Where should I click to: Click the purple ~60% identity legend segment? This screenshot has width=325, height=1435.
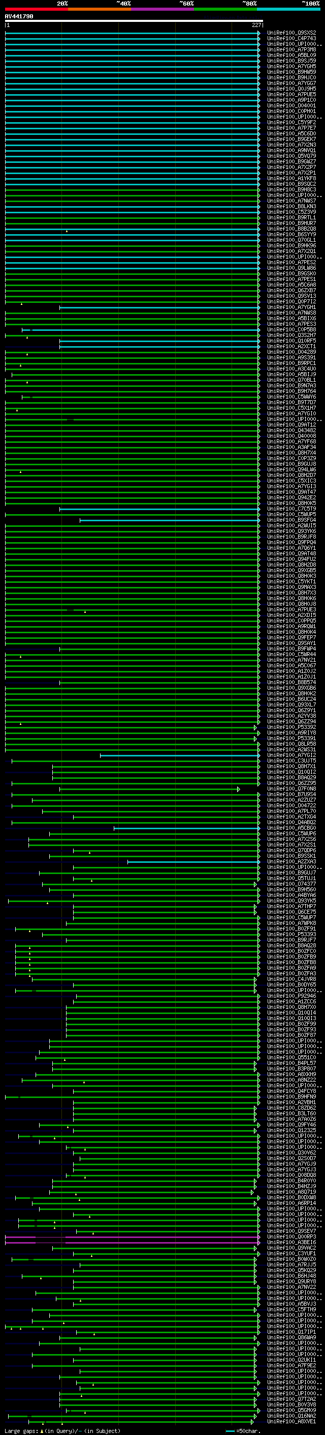coord(163,9)
